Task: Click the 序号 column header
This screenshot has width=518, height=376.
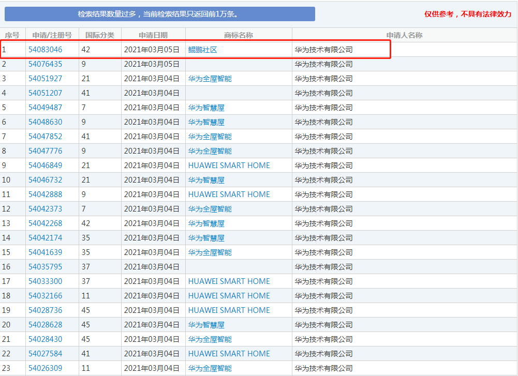Action: [12, 35]
